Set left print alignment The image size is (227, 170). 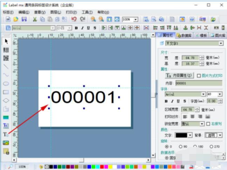click(x=185, y=116)
